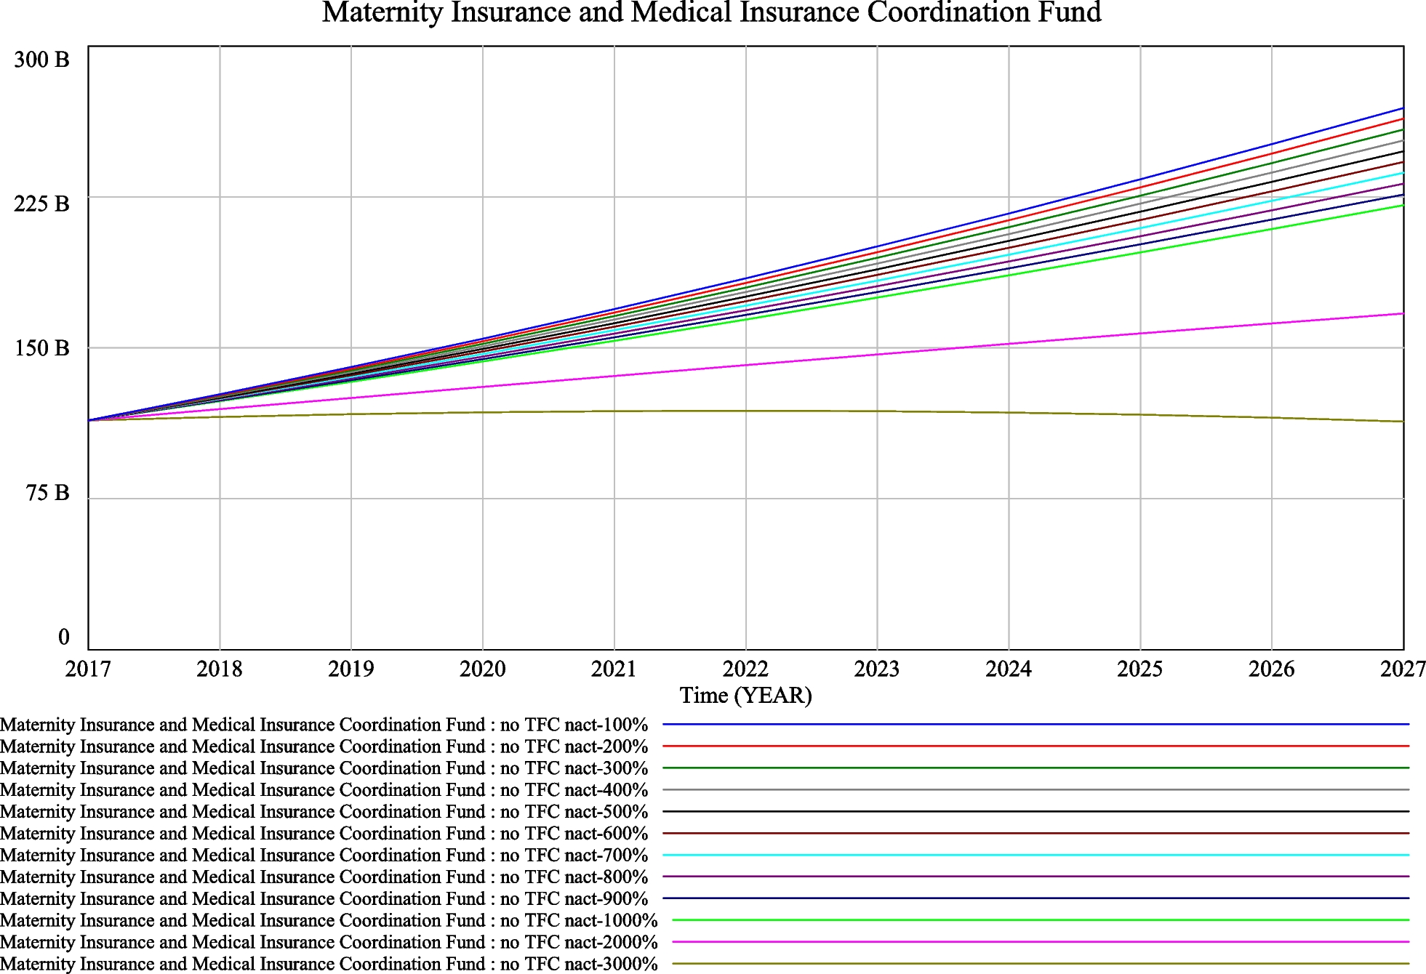
Task: Click the blue legend line for nact-100%
Action: [x=1036, y=724]
